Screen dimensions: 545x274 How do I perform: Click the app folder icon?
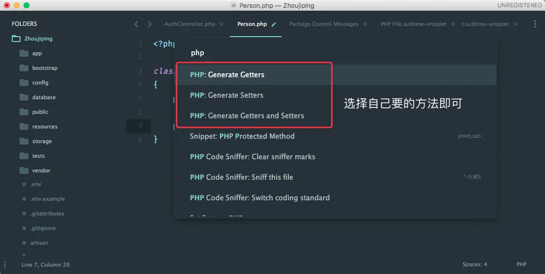coord(24,53)
